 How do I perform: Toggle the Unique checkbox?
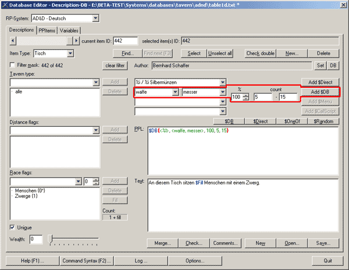[x=13, y=227]
